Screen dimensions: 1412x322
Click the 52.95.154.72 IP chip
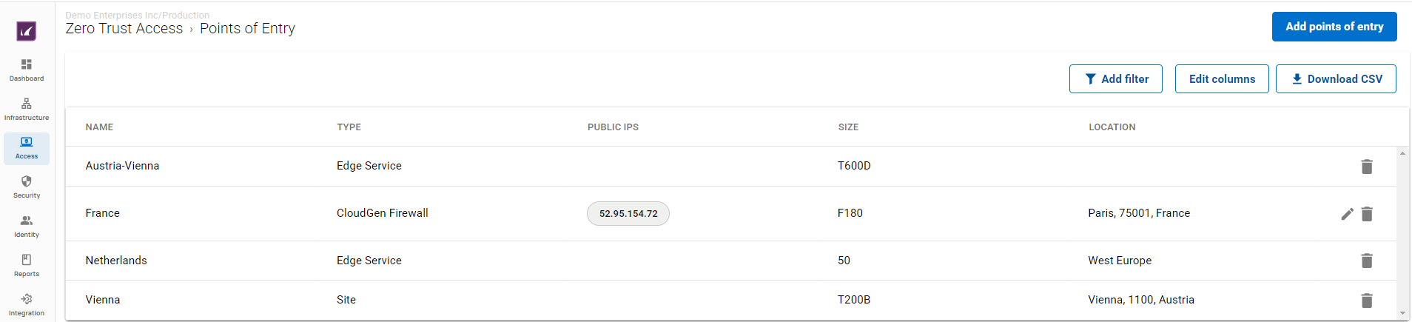(628, 213)
